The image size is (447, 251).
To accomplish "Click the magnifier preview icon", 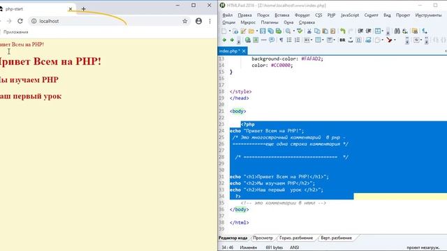I will click(x=288, y=31).
